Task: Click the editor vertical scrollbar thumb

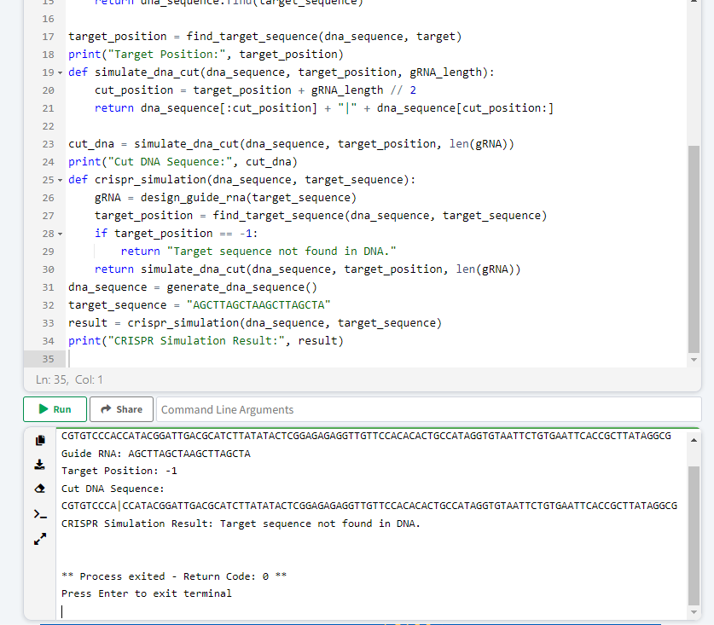Action: 694,249
